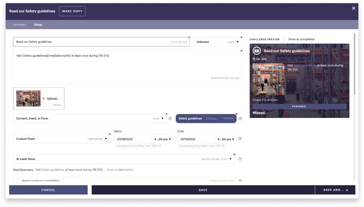Click the Safety guidelines link in preview
This screenshot has width=364, height=207.
pos(305,65)
